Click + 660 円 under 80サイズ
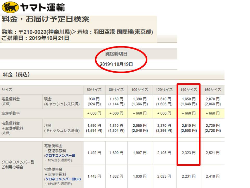The width and height of the screenshot is (250, 188). 116,113
